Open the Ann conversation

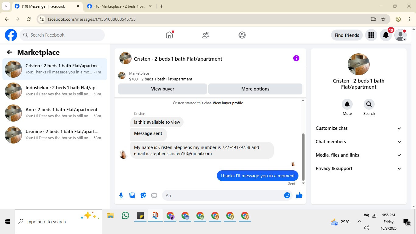tap(55, 113)
